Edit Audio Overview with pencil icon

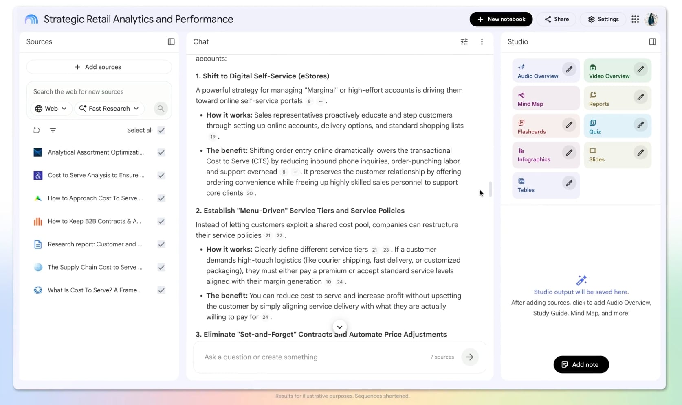(x=569, y=69)
